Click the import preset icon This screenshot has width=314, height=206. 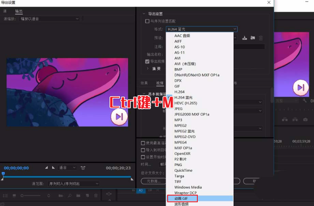(253, 38)
